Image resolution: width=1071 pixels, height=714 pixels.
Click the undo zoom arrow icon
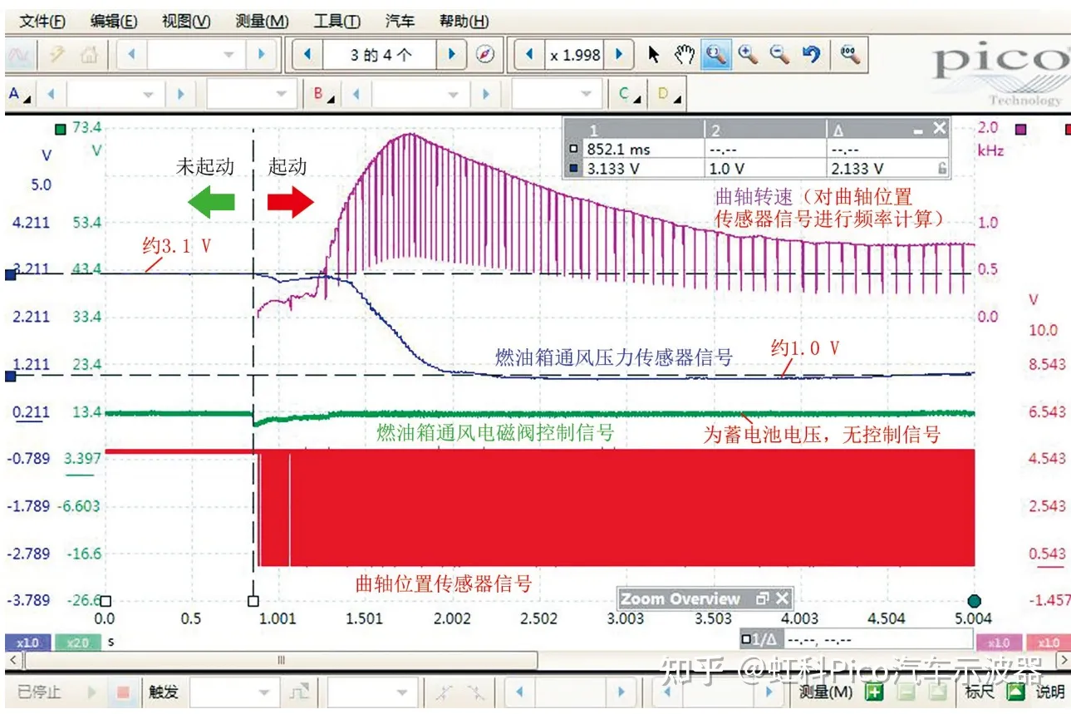coord(813,55)
